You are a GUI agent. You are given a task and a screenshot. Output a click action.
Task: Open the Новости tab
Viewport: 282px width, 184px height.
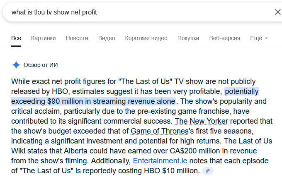77,38
